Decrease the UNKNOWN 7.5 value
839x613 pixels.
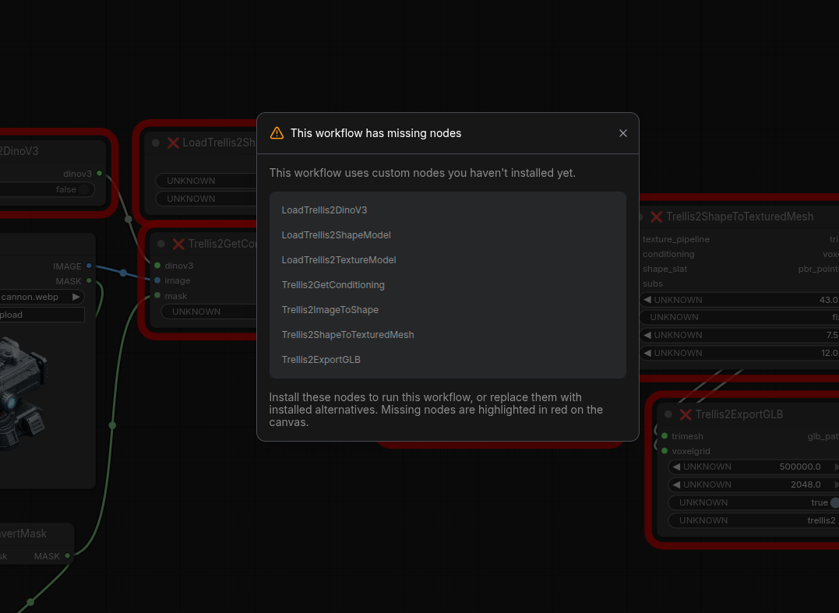(647, 336)
